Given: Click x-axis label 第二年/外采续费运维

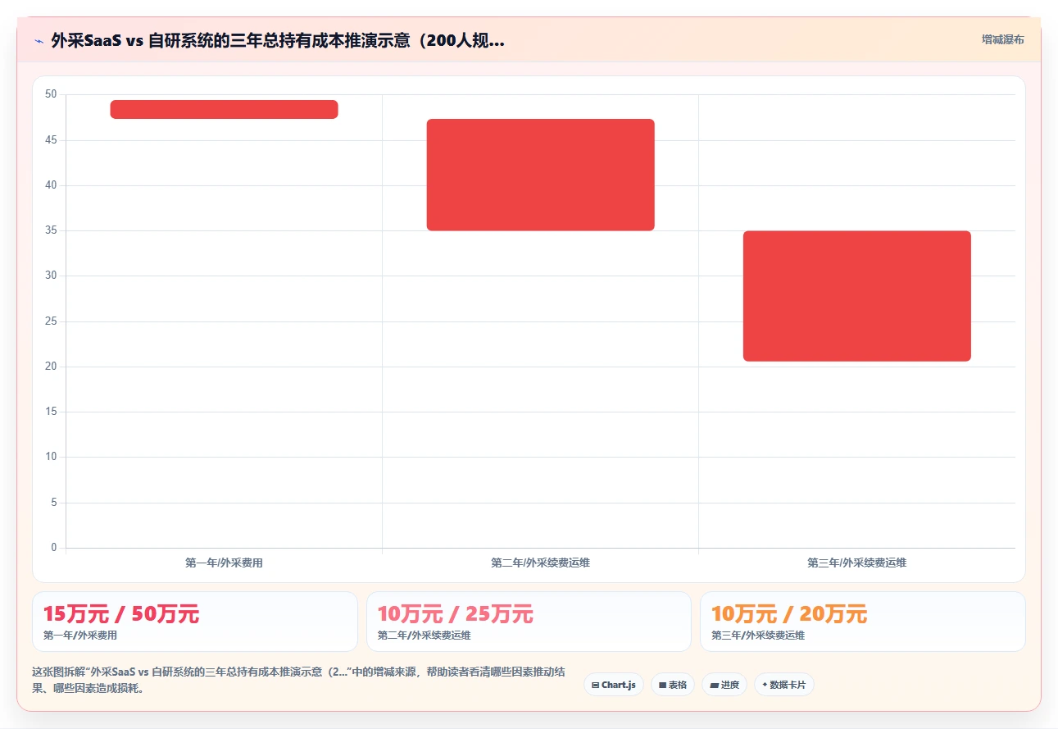Looking at the screenshot, I should point(541,563).
